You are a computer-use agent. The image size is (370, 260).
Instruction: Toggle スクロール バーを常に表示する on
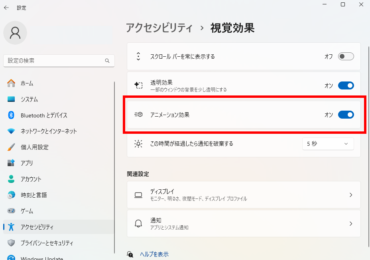click(x=345, y=56)
